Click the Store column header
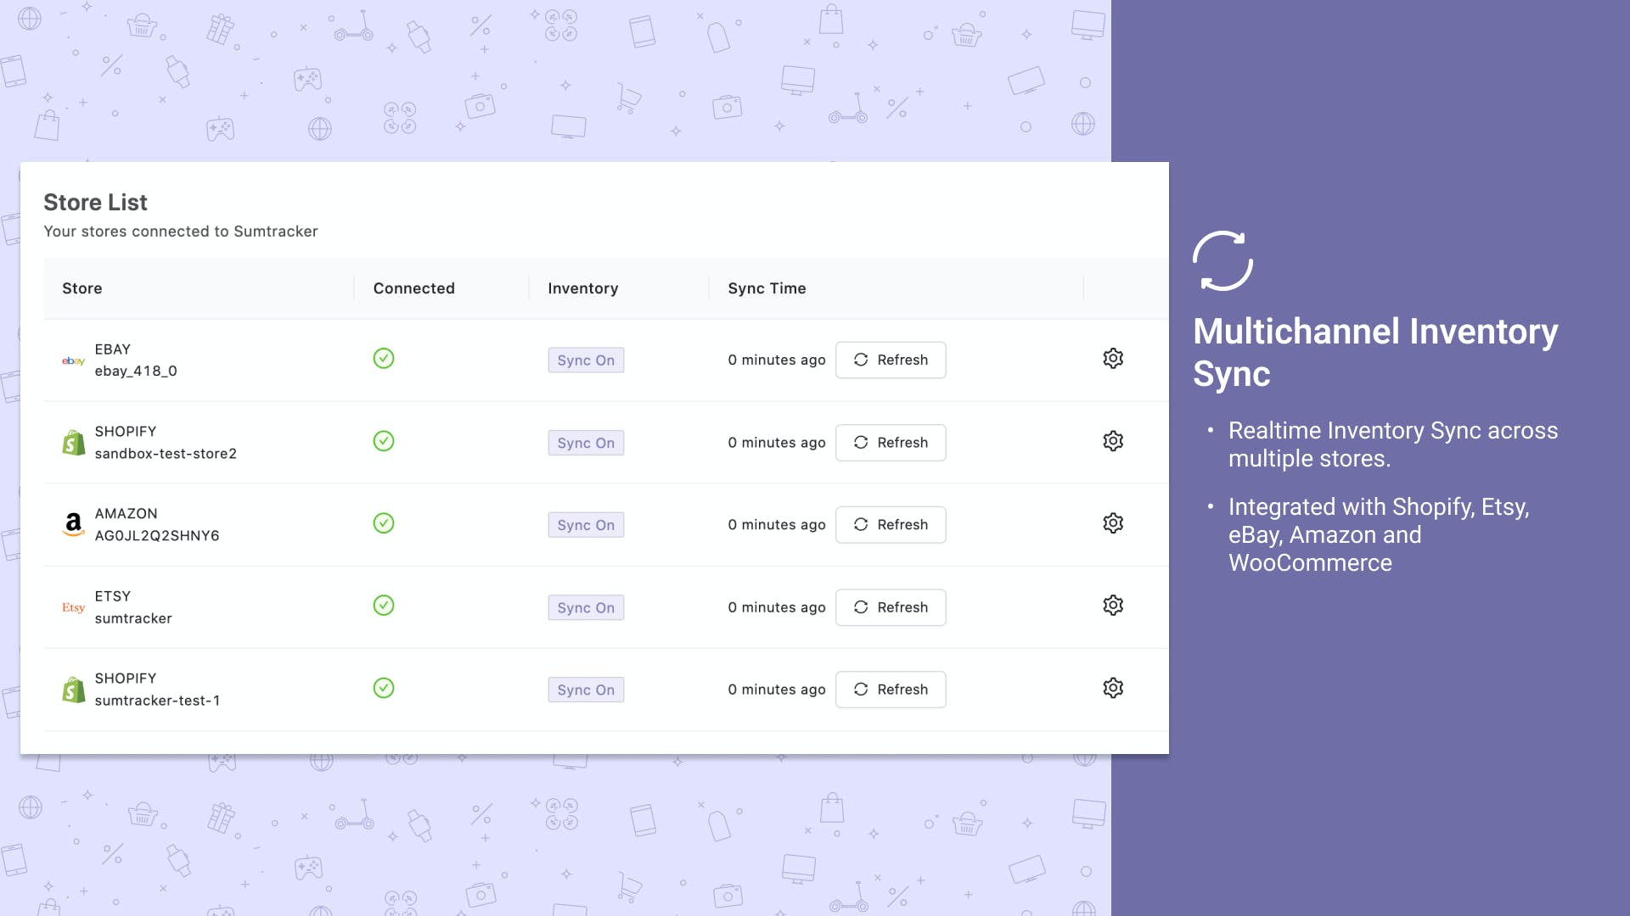 coord(82,288)
